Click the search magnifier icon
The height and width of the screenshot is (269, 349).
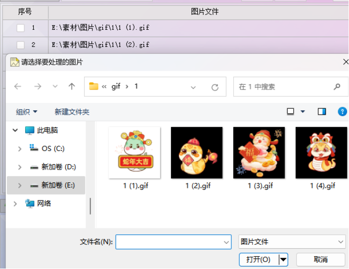(337, 87)
